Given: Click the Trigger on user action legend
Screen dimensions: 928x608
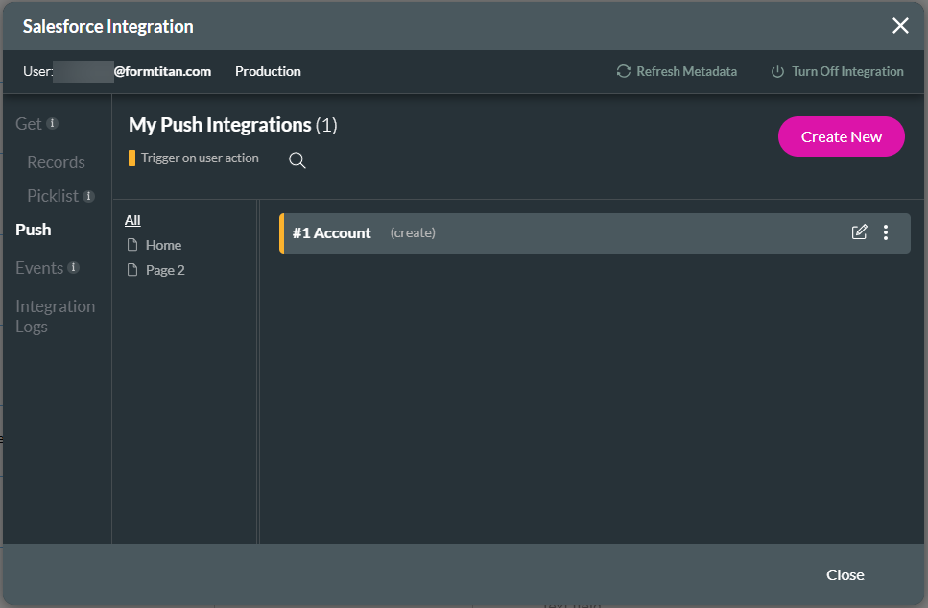Looking at the screenshot, I should pos(200,158).
